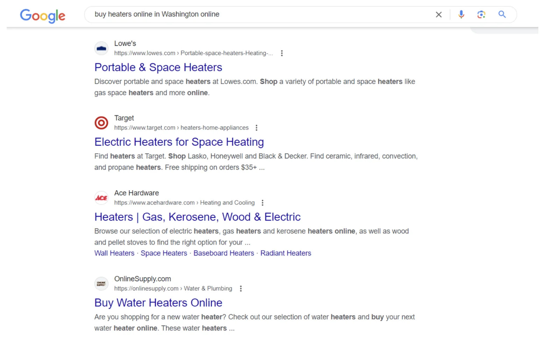
Task: Open Portable & Space Heaters link
Action: pos(158,67)
